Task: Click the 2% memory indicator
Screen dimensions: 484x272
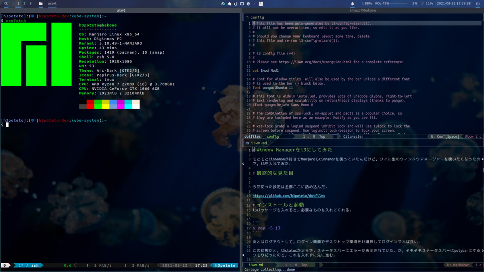Action: tap(415, 4)
